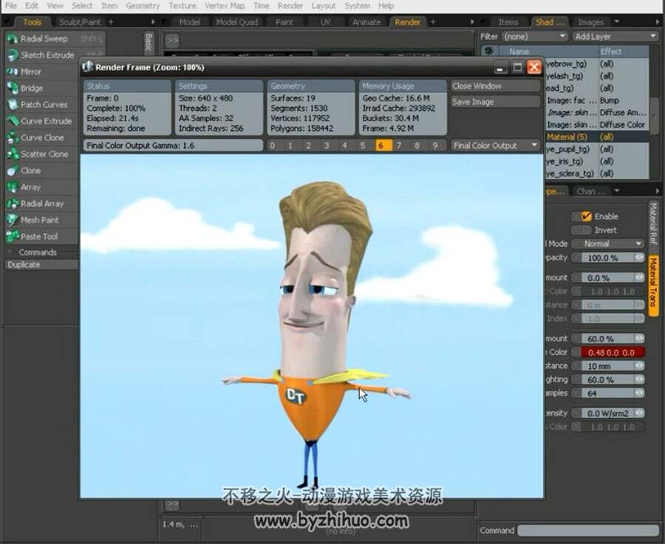Screen dimensions: 665x544
Task: Select the Array tool icon
Action: point(13,187)
